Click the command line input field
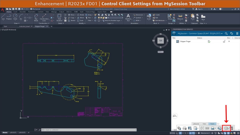 89,130
